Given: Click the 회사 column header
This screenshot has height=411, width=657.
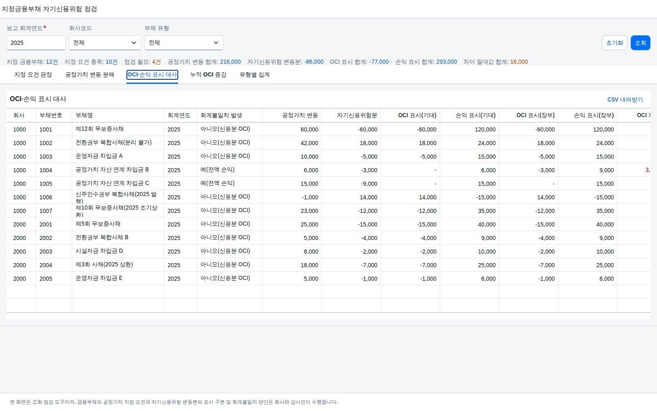Looking at the screenshot, I should tap(21, 115).
